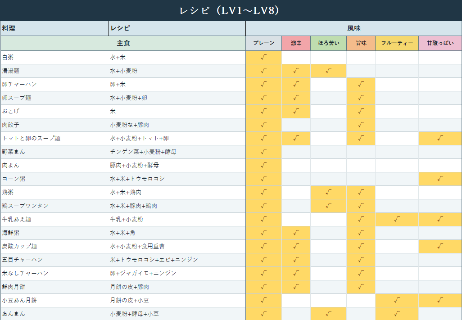462x320 pixels.
Task: Click the recipe text 小麦粉+酵母+小豆
Action: (134, 314)
